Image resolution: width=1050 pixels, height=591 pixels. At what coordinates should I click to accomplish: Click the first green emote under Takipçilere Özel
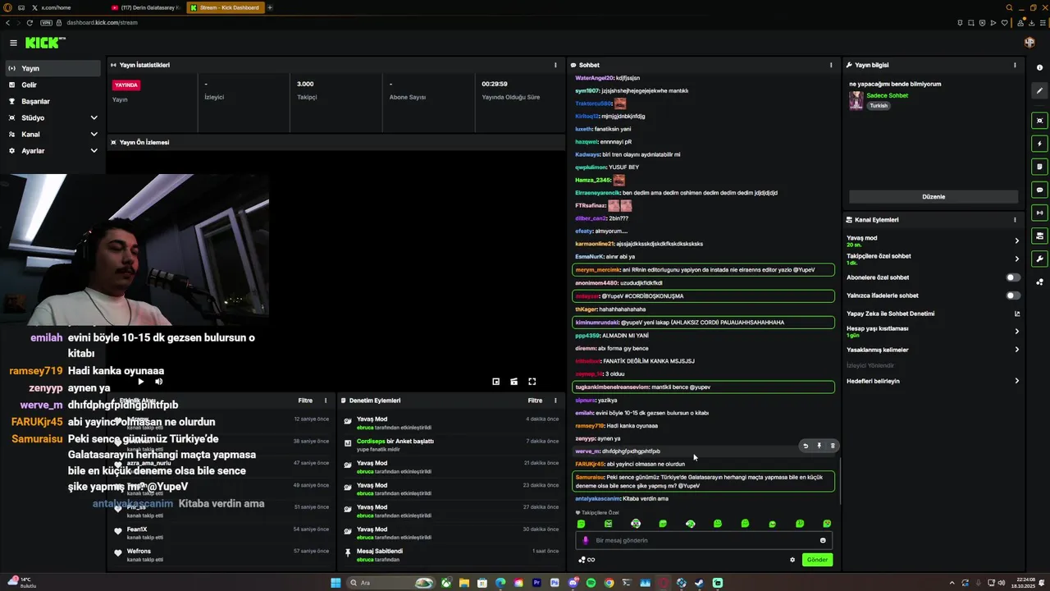tap(581, 524)
